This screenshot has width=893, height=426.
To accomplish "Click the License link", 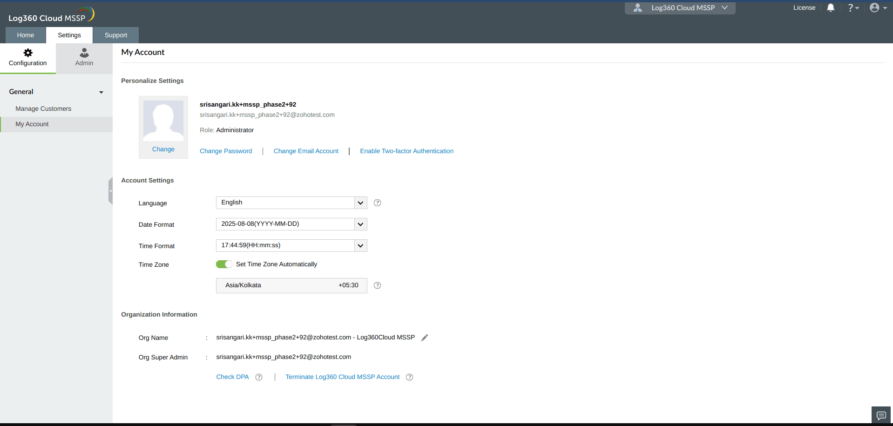I will point(805,8).
